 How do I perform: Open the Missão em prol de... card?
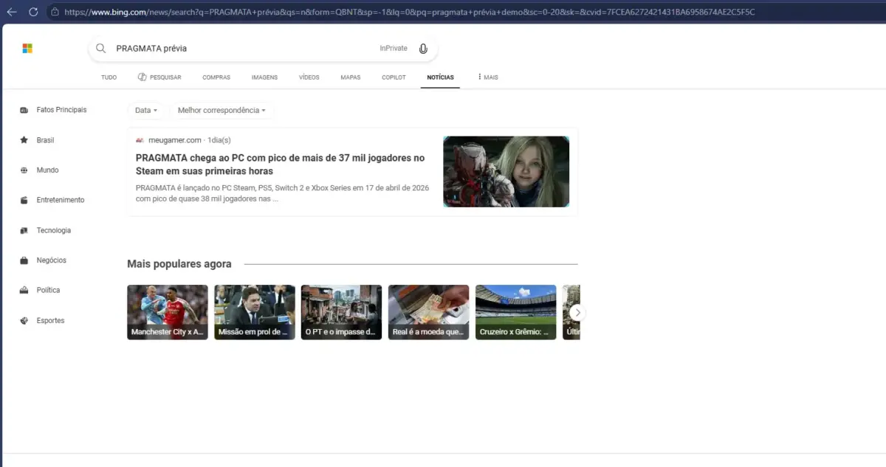coord(255,312)
